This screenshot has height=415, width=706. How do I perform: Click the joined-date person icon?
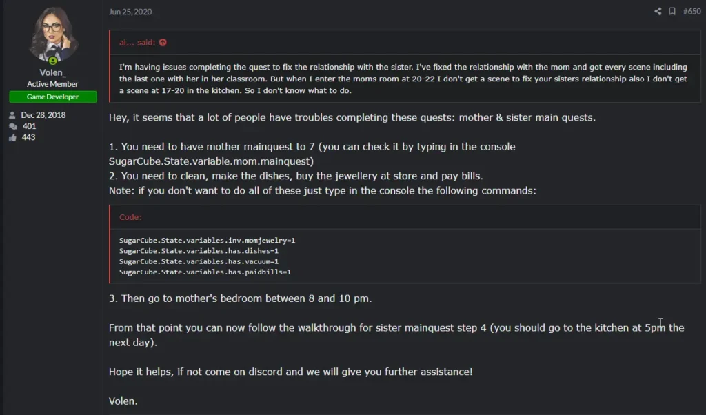[x=12, y=115]
